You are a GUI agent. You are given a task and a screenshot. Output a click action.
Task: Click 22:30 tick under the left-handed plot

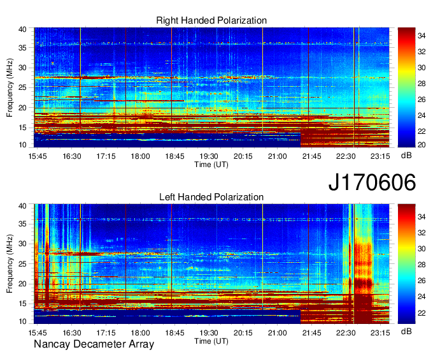346,332
